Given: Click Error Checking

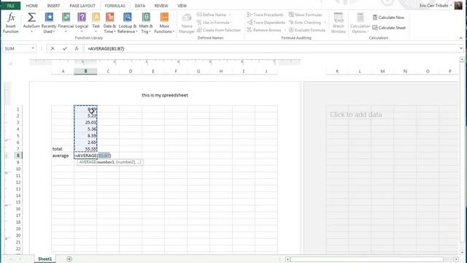Looking at the screenshot, I should pyautogui.click(x=305, y=23).
